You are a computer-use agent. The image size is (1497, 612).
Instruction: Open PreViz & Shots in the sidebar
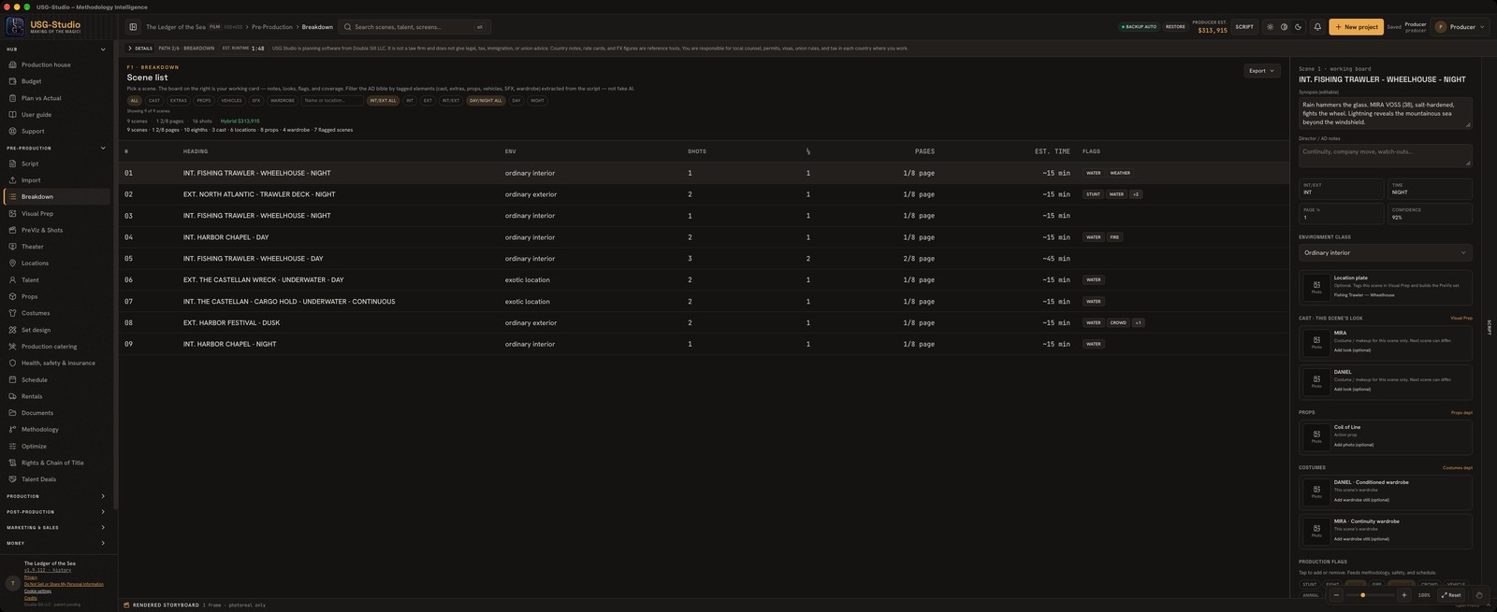pos(56,230)
